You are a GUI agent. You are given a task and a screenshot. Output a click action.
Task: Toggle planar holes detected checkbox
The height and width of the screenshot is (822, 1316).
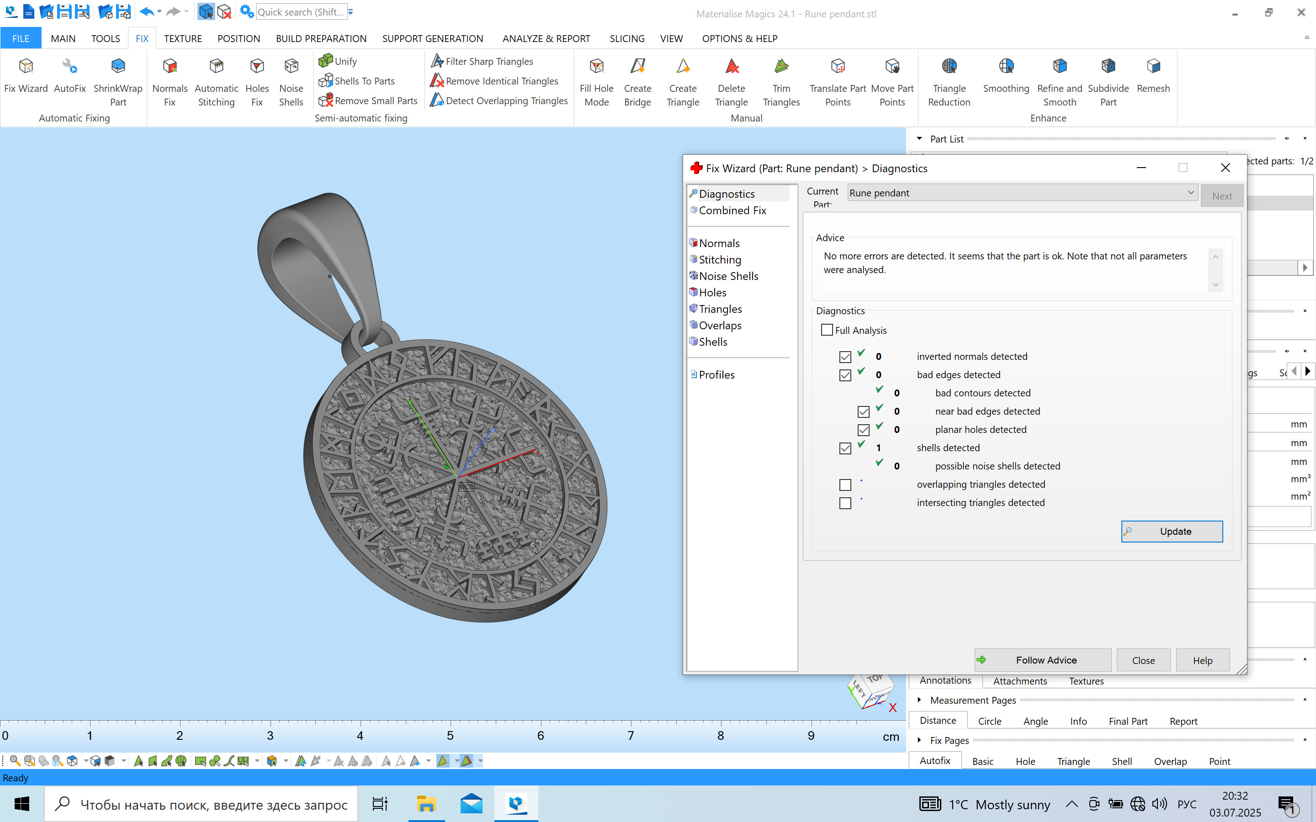(x=864, y=430)
